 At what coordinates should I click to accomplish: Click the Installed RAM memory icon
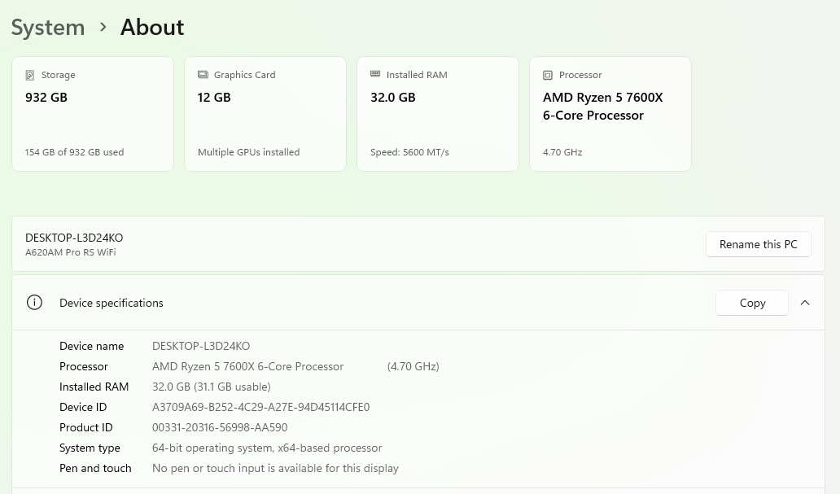tap(375, 74)
